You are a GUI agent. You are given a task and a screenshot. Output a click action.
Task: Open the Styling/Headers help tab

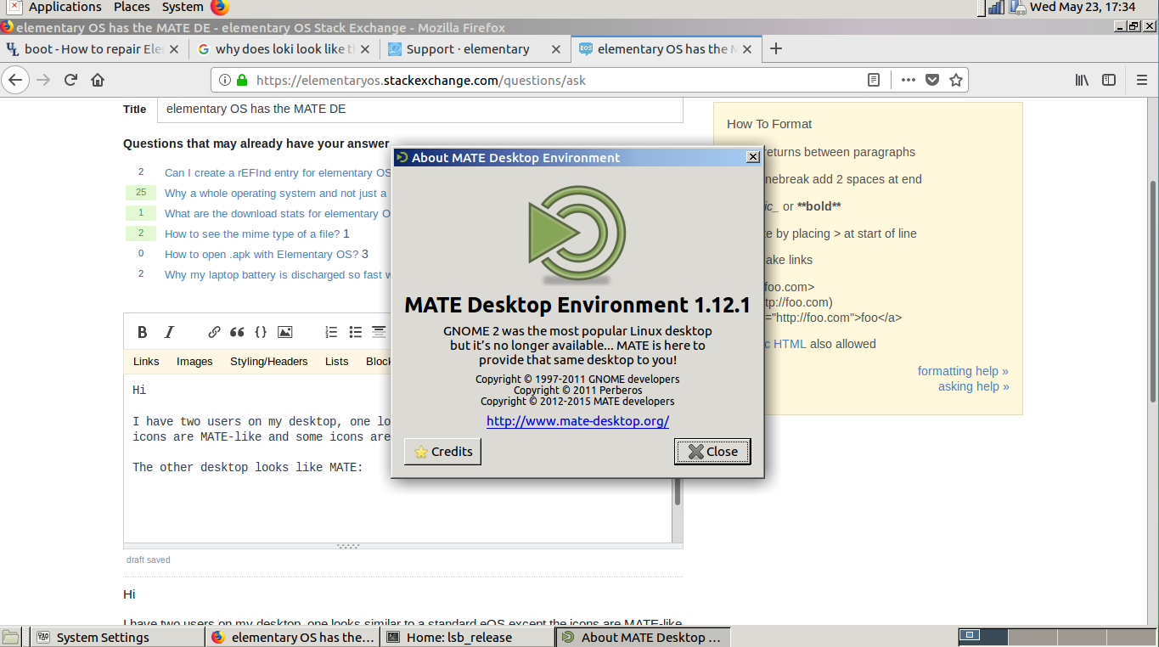(x=269, y=361)
